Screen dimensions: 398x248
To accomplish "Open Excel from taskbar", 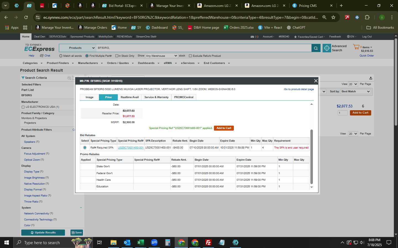I will pyautogui.click(x=140, y=242).
